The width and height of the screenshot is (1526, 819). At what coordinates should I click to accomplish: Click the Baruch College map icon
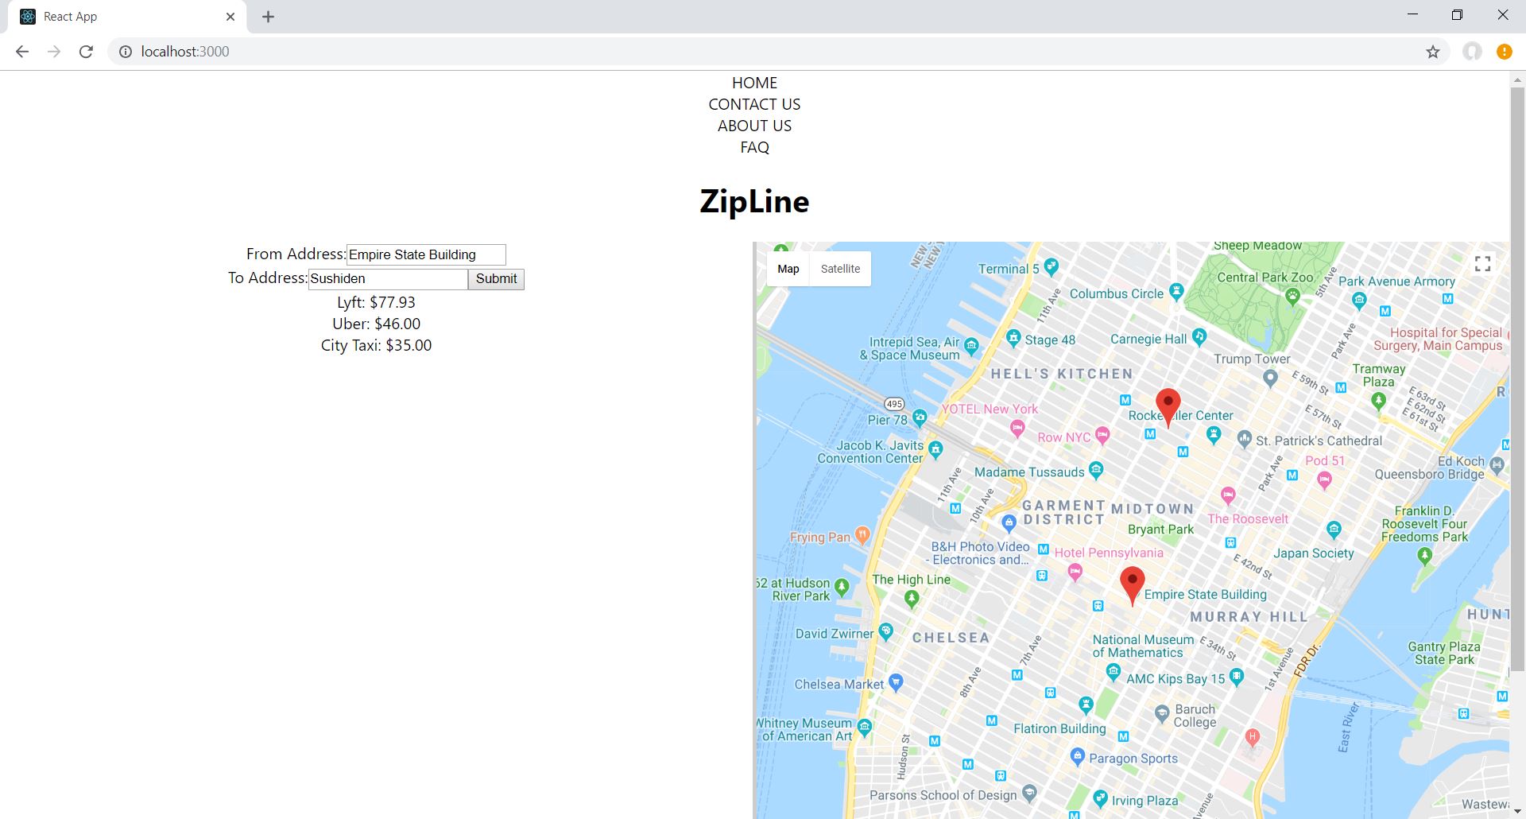pyautogui.click(x=1162, y=713)
